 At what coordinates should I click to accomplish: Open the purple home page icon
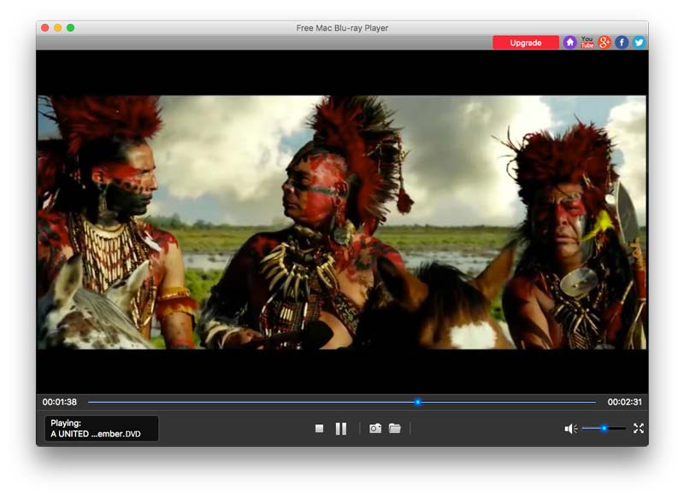(x=570, y=43)
